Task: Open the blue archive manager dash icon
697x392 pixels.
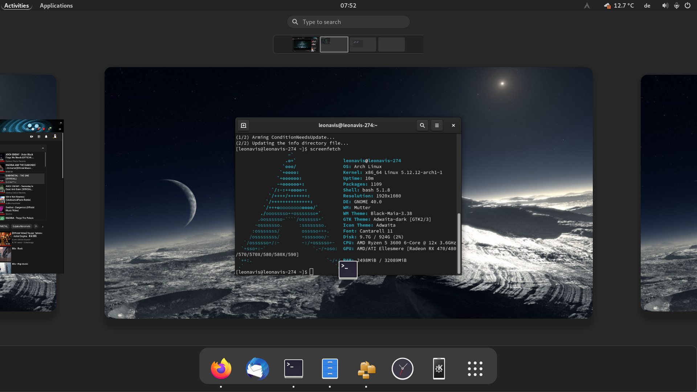Action: point(330,369)
